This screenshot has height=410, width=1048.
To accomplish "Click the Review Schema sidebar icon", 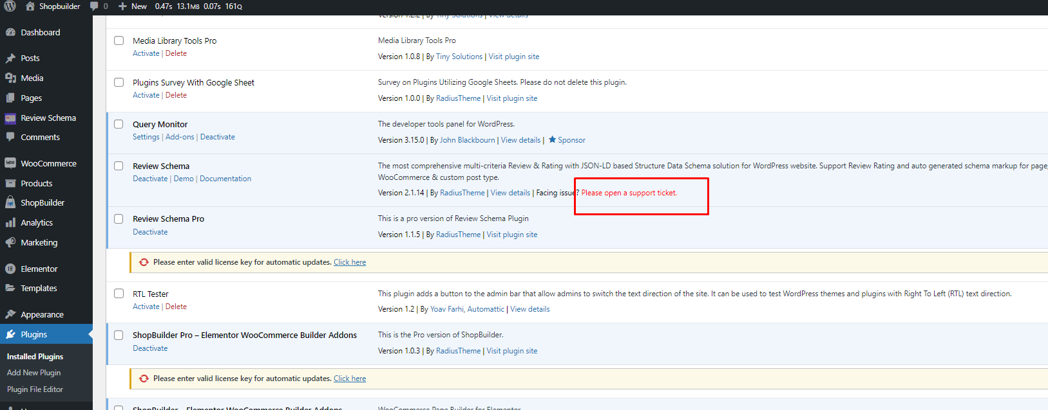I will (x=10, y=118).
